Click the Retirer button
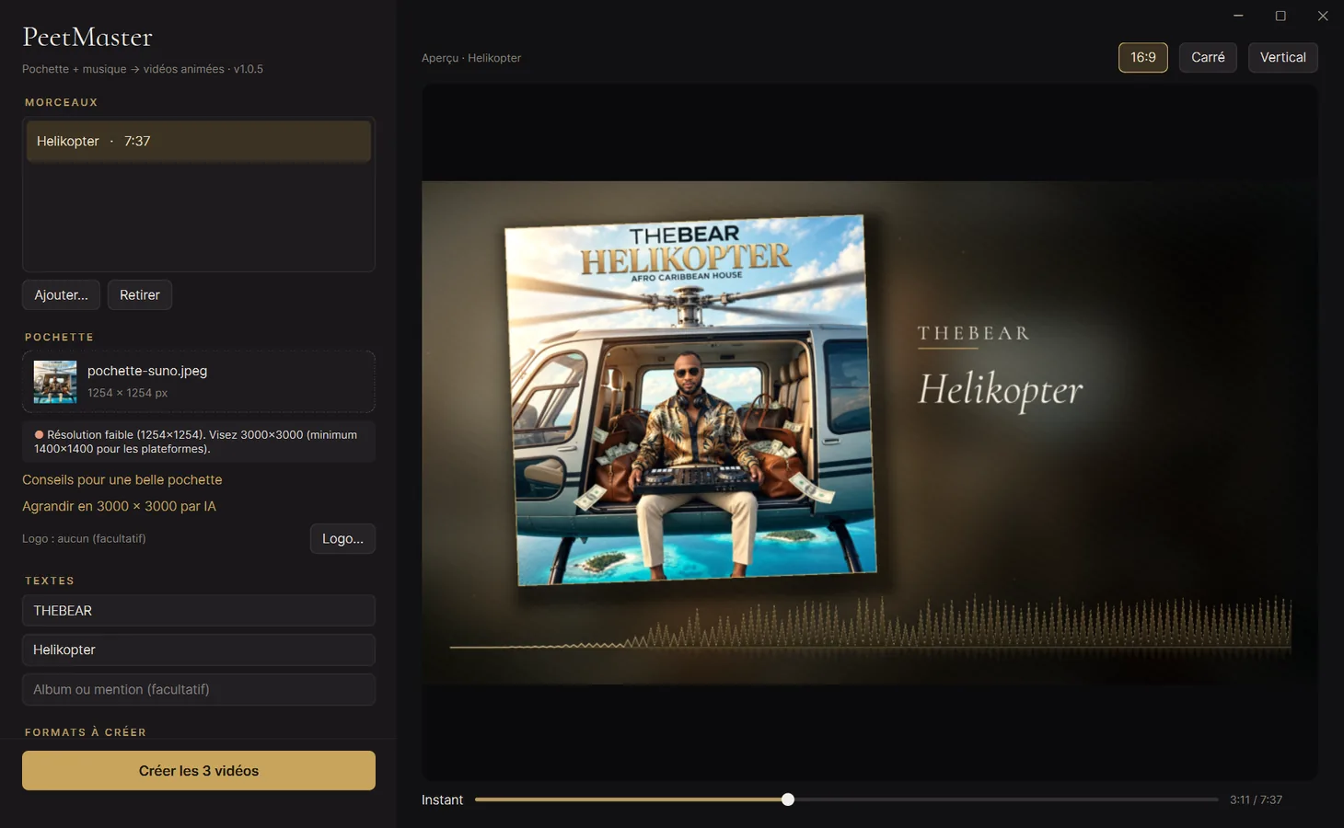This screenshot has height=828, width=1344. [140, 295]
